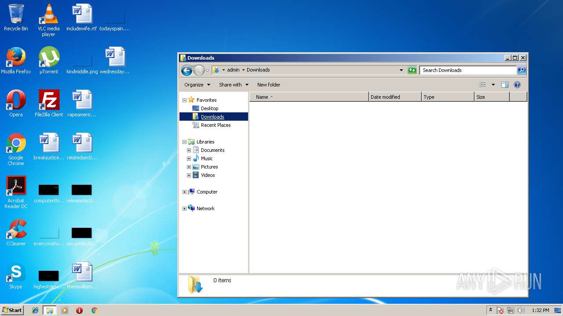Click the Forward arrow in Explorer
The width and height of the screenshot is (563, 316).
[x=199, y=70]
